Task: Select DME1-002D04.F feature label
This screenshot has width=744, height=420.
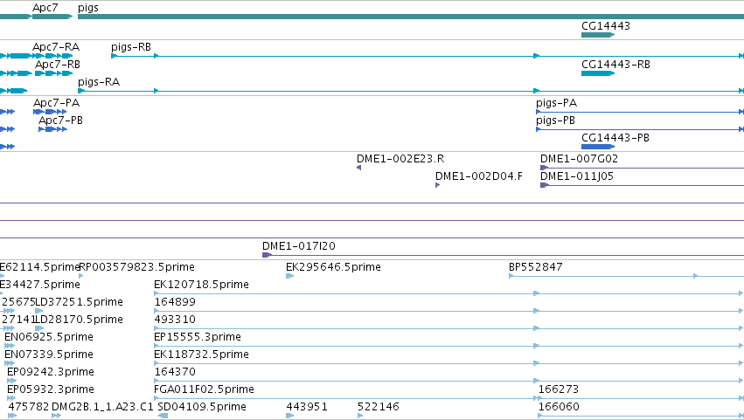Action: click(x=479, y=176)
